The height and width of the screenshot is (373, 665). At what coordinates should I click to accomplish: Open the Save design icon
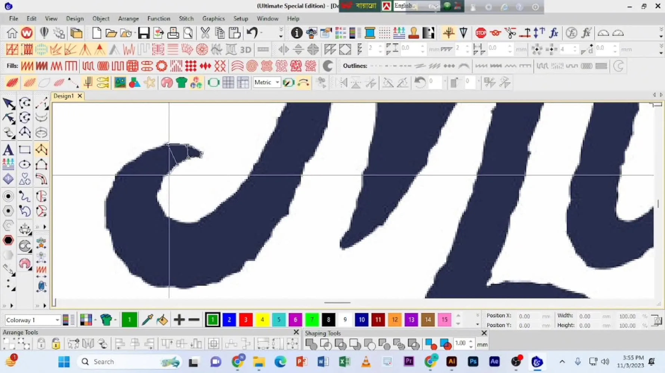(143, 32)
